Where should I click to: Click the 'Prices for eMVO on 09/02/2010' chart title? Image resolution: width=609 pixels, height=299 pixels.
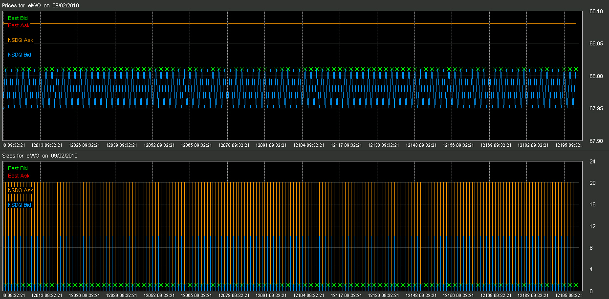41,5
